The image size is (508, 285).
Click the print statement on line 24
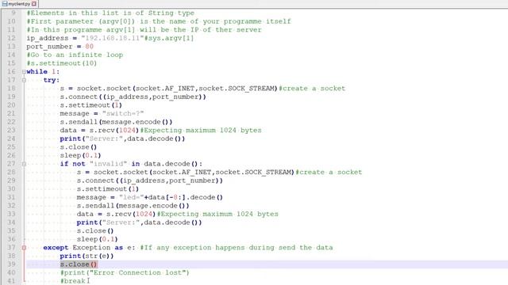pyautogui.click(x=122, y=139)
